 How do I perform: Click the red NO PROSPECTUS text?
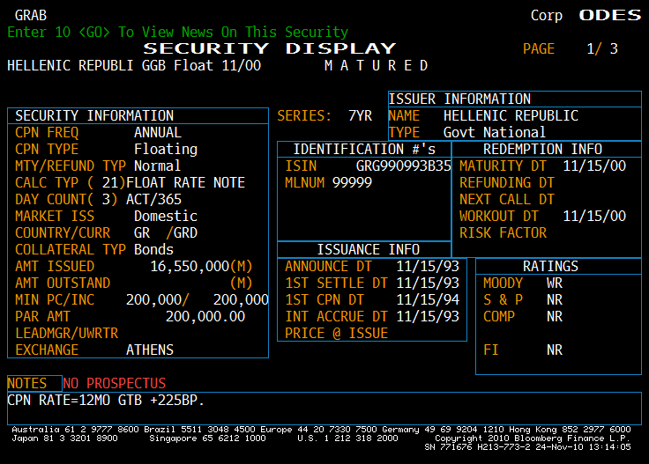pyautogui.click(x=115, y=383)
